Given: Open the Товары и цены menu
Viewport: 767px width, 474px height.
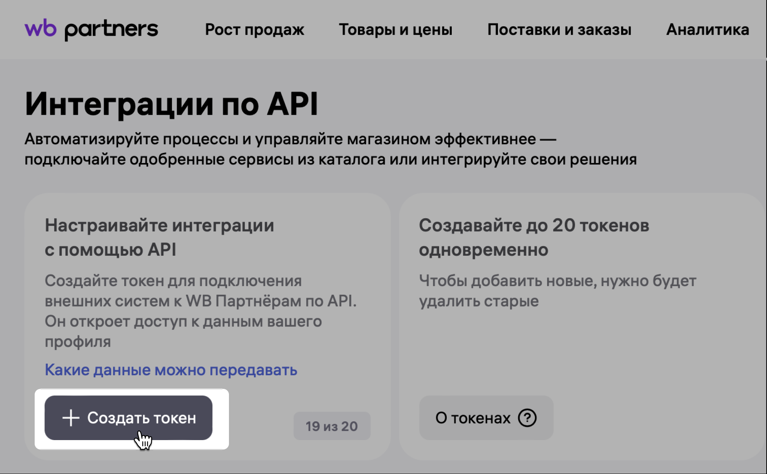Looking at the screenshot, I should click(x=395, y=30).
